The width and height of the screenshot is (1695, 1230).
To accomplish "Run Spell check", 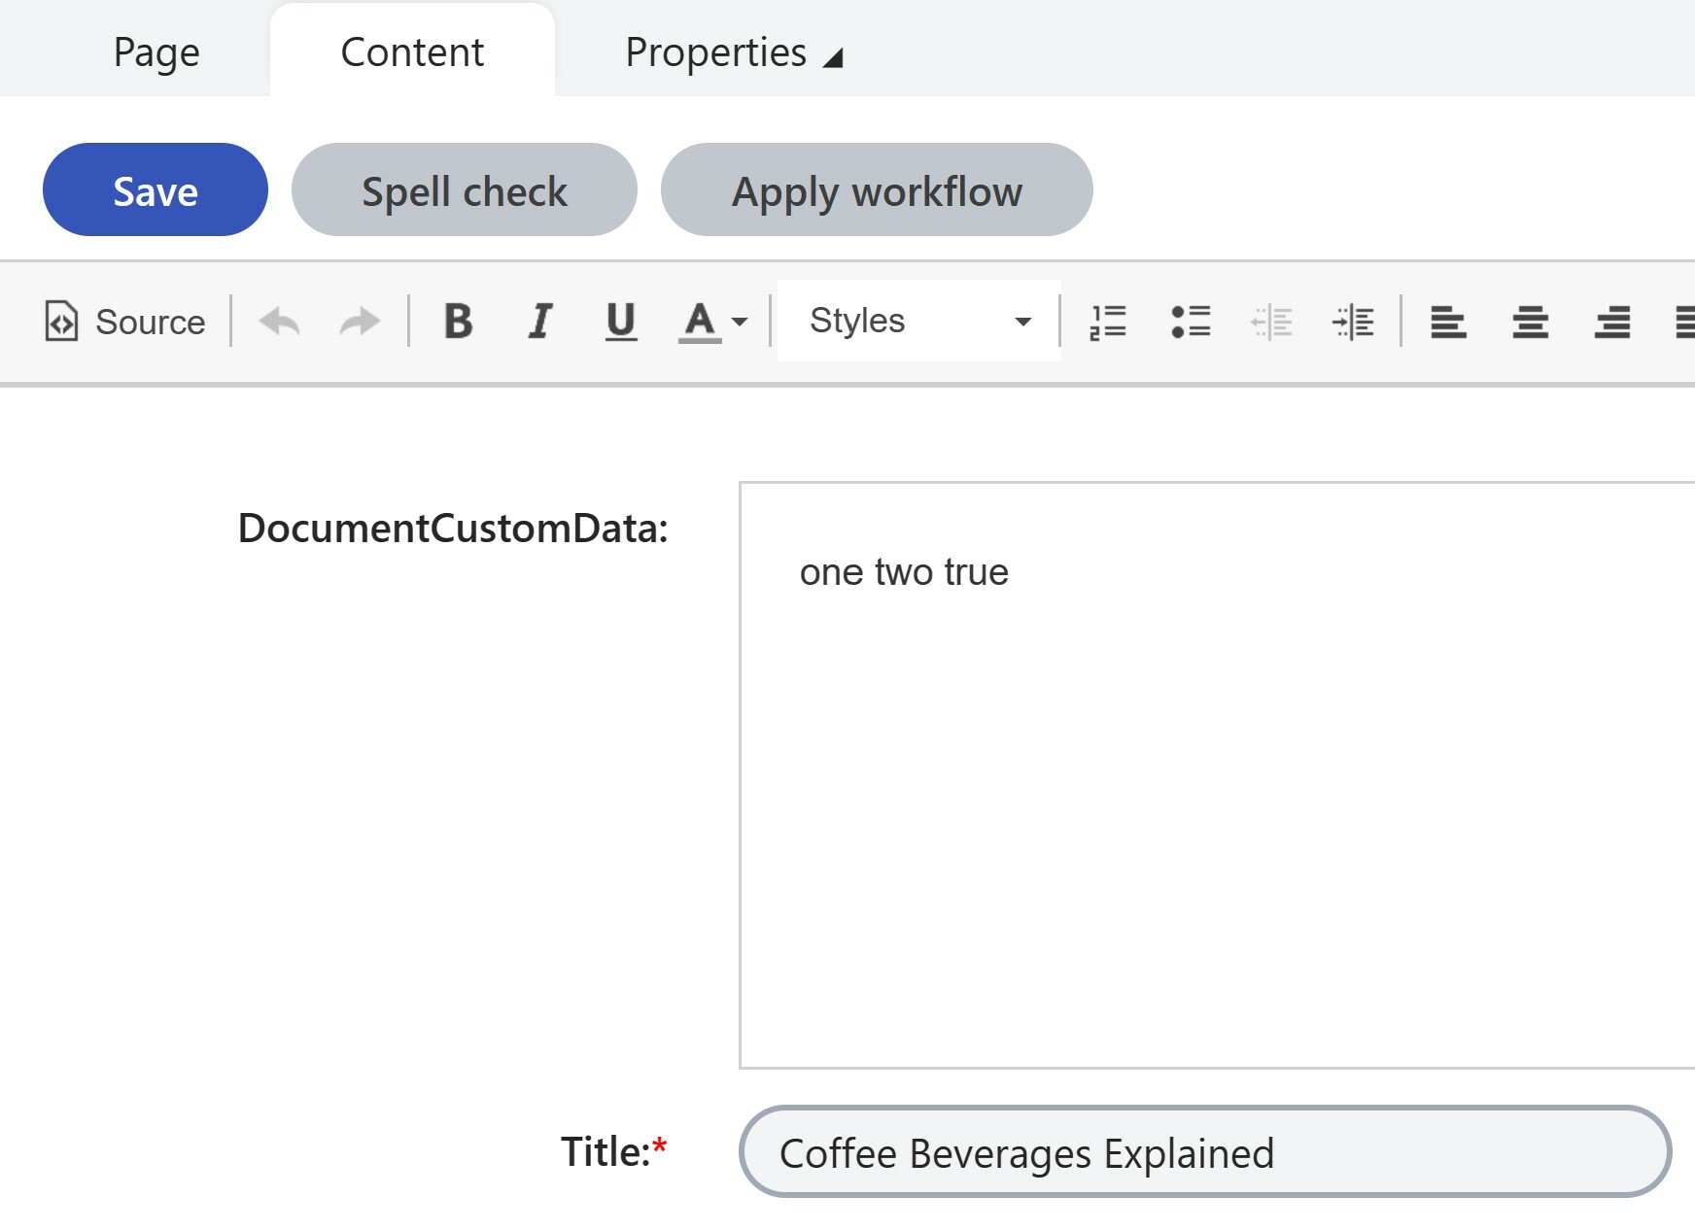I will (465, 190).
